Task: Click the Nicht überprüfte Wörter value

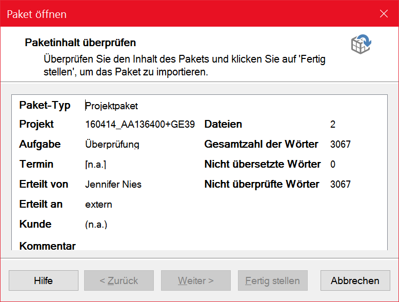Action: [341, 184]
